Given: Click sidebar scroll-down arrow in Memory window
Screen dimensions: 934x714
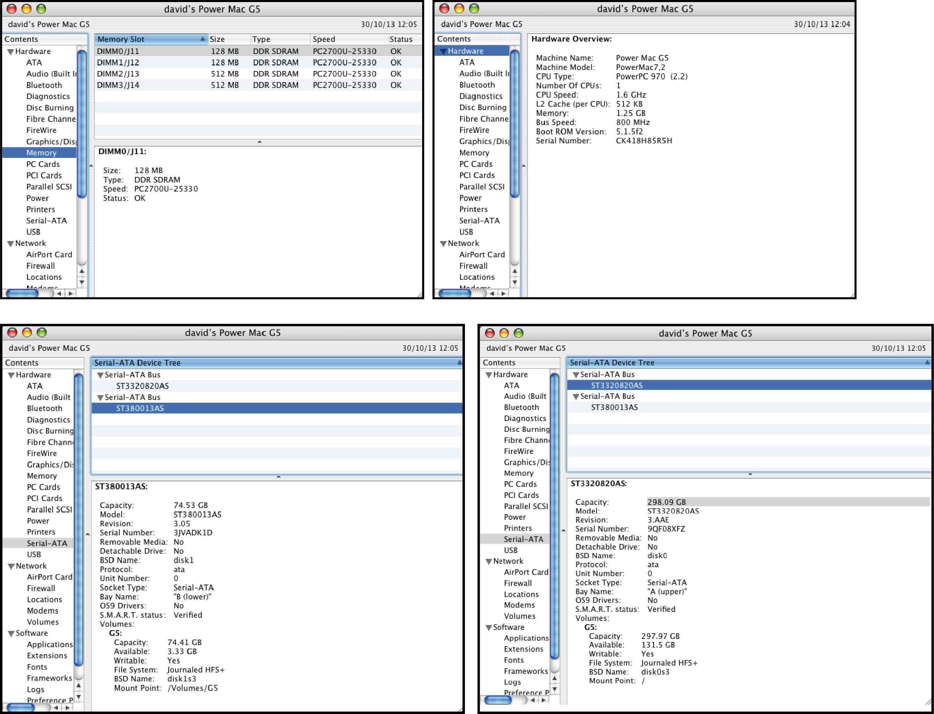Looking at the screenshot, I should (x=82, y=282).
